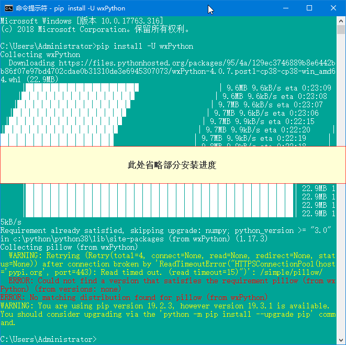Click the yellow 'WARNING: Retrying' line
346x345 pixels.
(x=172, y=255)
